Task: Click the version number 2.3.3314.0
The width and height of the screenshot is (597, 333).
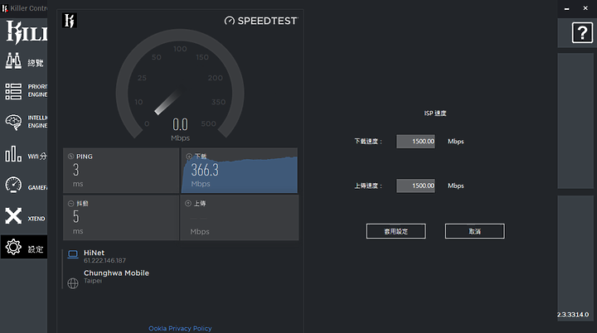Action: pyautogui.click(x=573, y=315)
